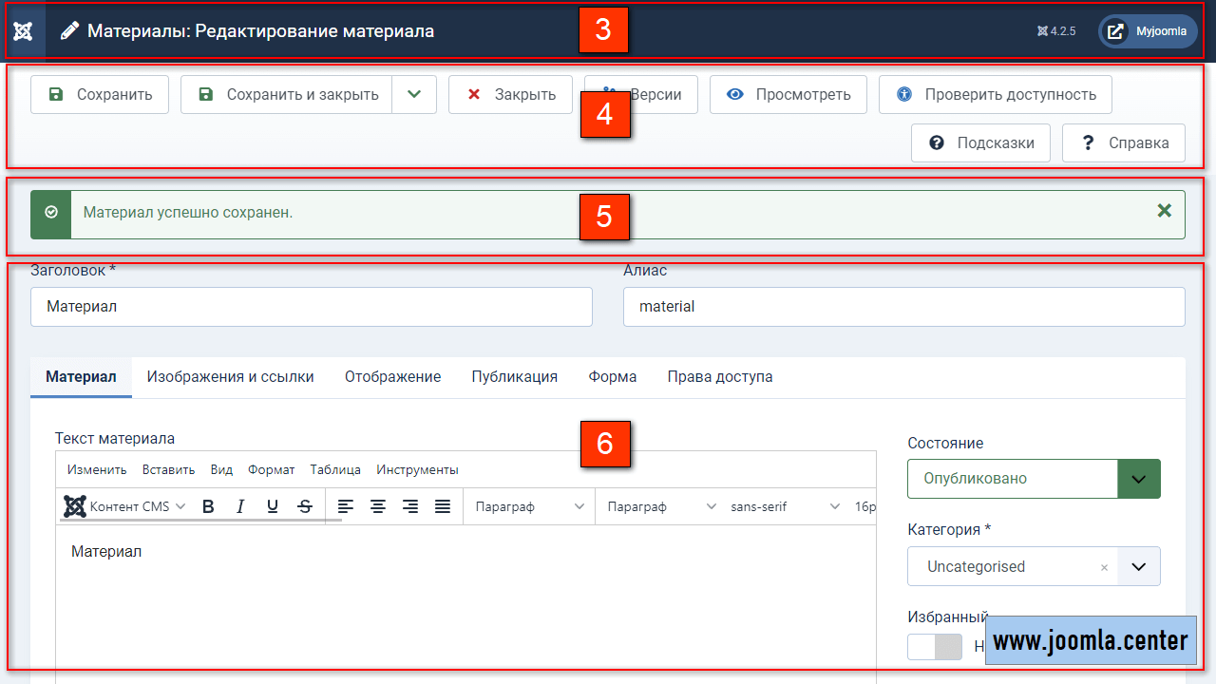The image size is (1216, 684).
Task: Click the Joomla logo in the header
Action: 23,31
